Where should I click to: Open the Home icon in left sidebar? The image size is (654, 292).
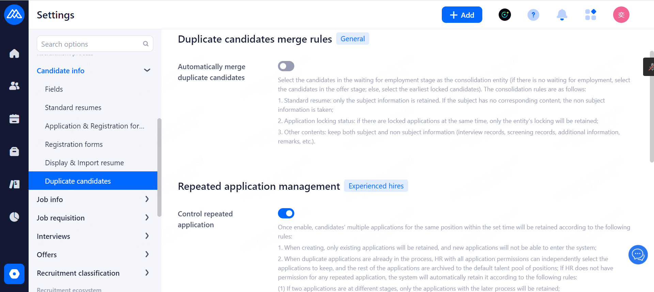coord(14,53)
